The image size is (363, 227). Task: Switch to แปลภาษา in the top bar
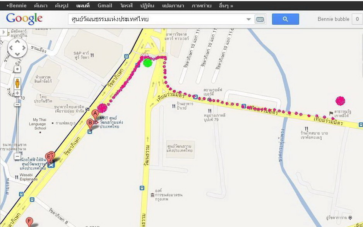(173, 5)
